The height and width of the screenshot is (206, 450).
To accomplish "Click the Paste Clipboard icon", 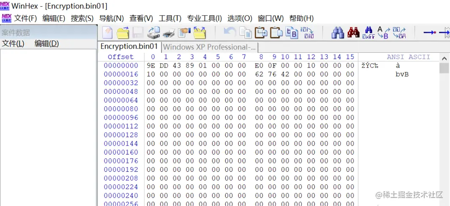I will 277,33.
